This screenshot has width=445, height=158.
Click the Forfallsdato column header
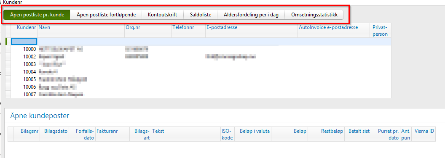coord(82,134)
